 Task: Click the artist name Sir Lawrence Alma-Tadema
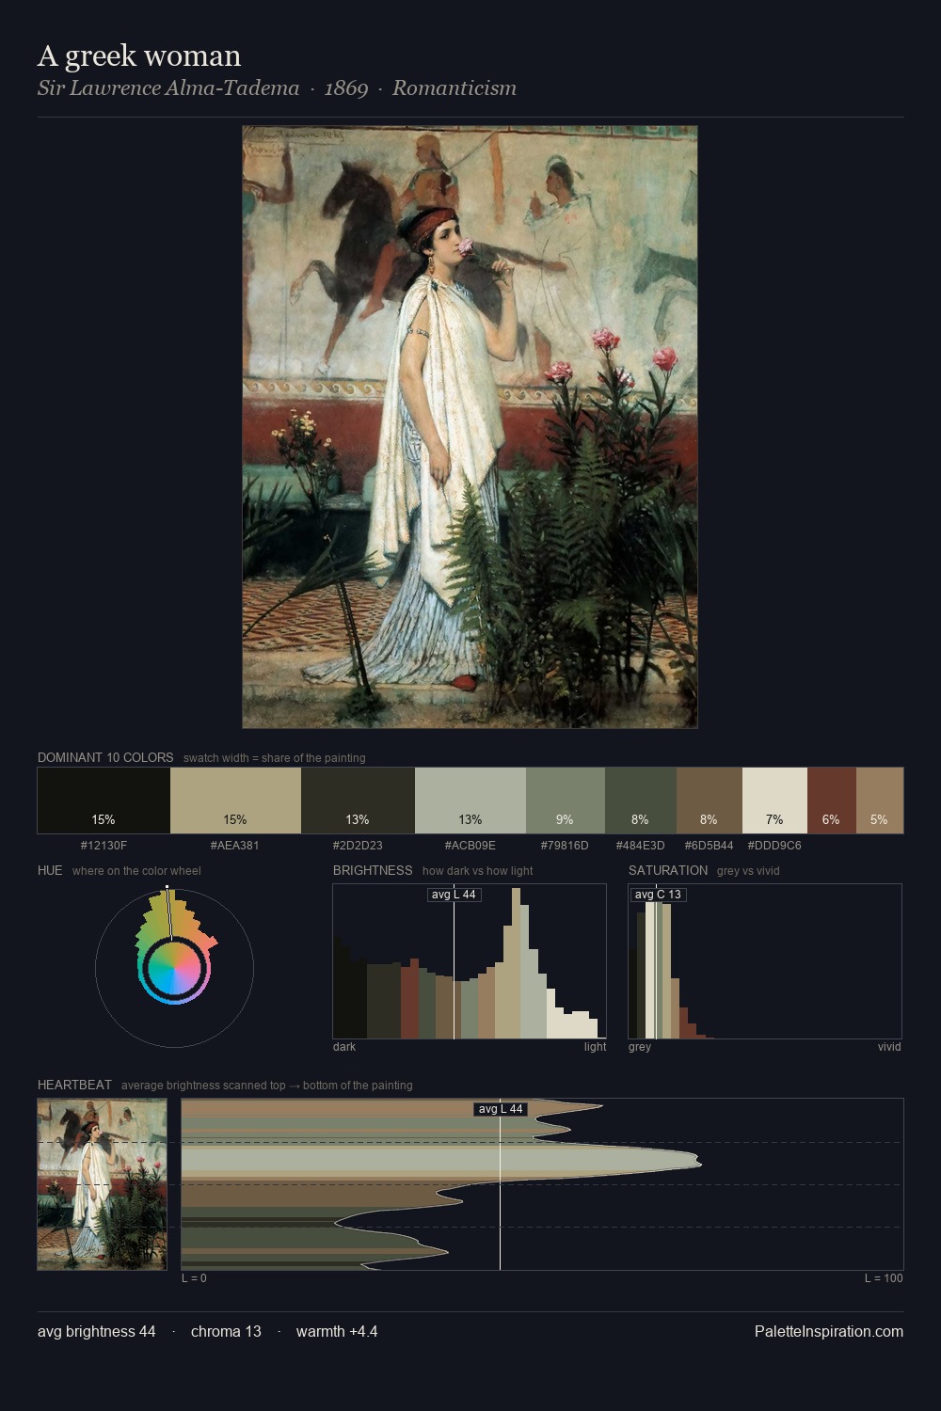pyautogui.click(x=168, y=88)
